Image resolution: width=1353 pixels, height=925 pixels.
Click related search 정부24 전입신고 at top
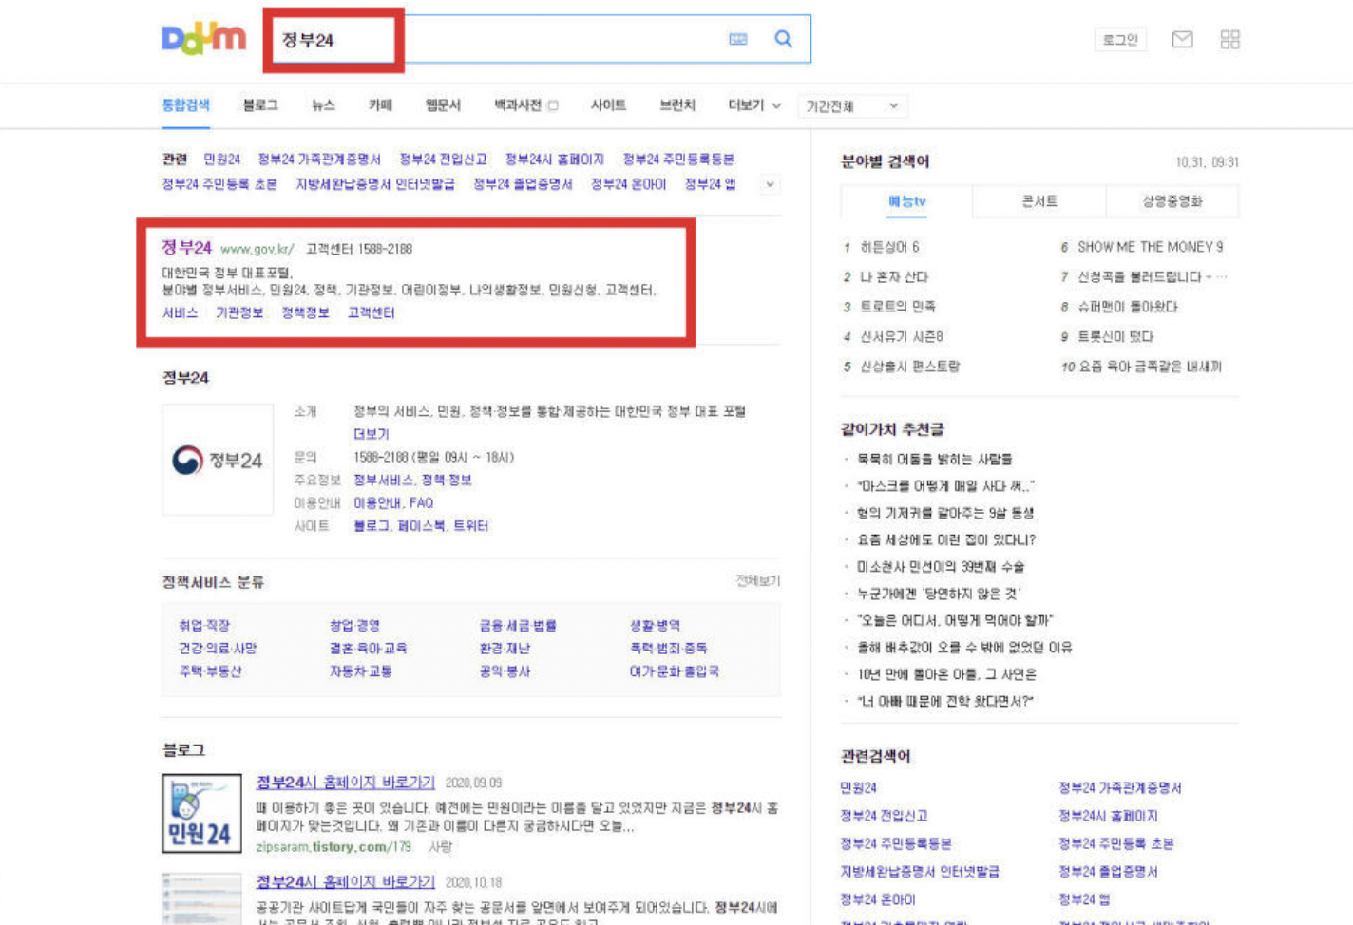(443, 159)
